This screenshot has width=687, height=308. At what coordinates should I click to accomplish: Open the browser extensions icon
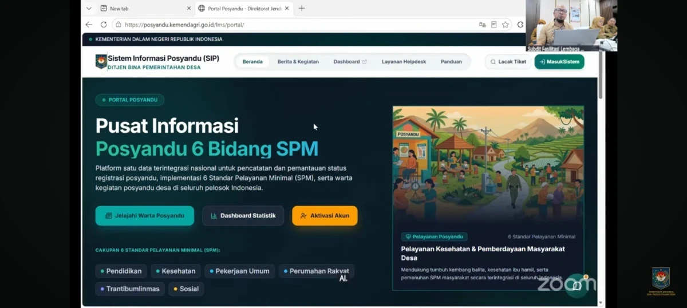tap(520, 25)
